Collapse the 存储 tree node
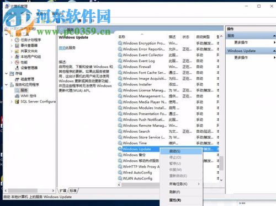Screen dimensions: 276x206 pyautogui.click(x=7, y=73)
